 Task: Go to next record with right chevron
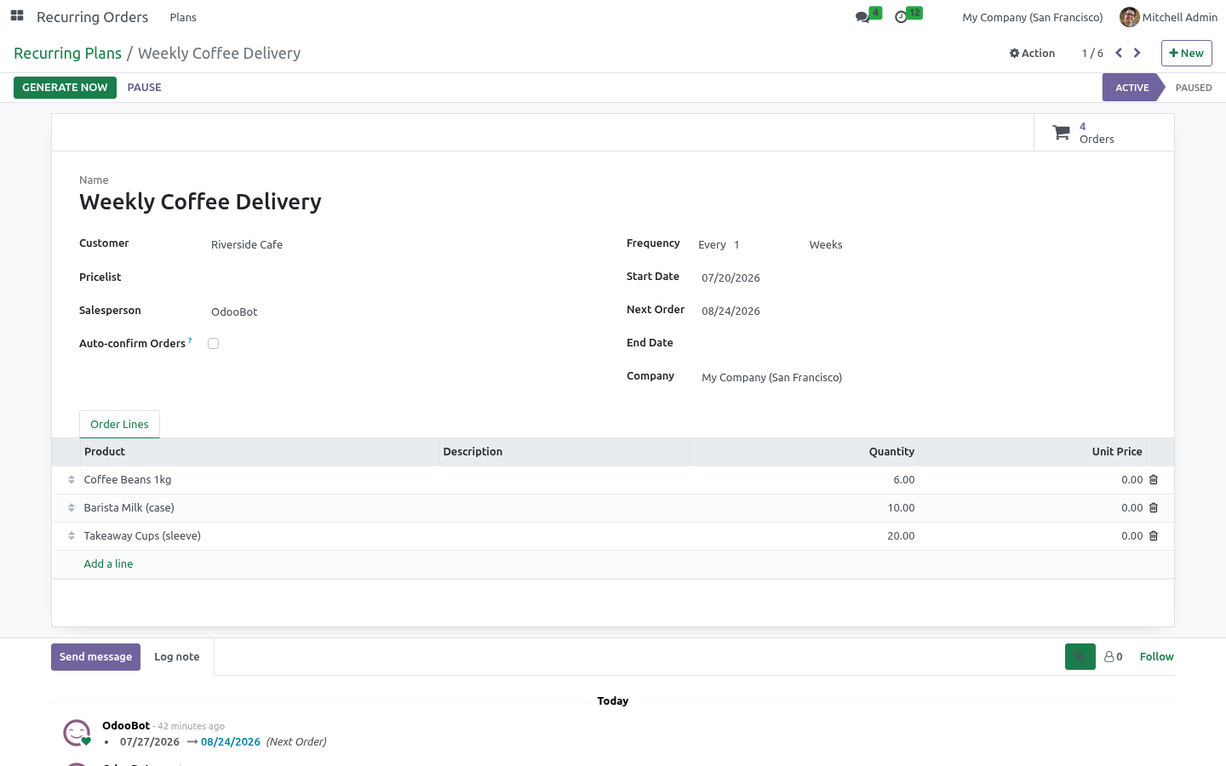[1137, 53]
